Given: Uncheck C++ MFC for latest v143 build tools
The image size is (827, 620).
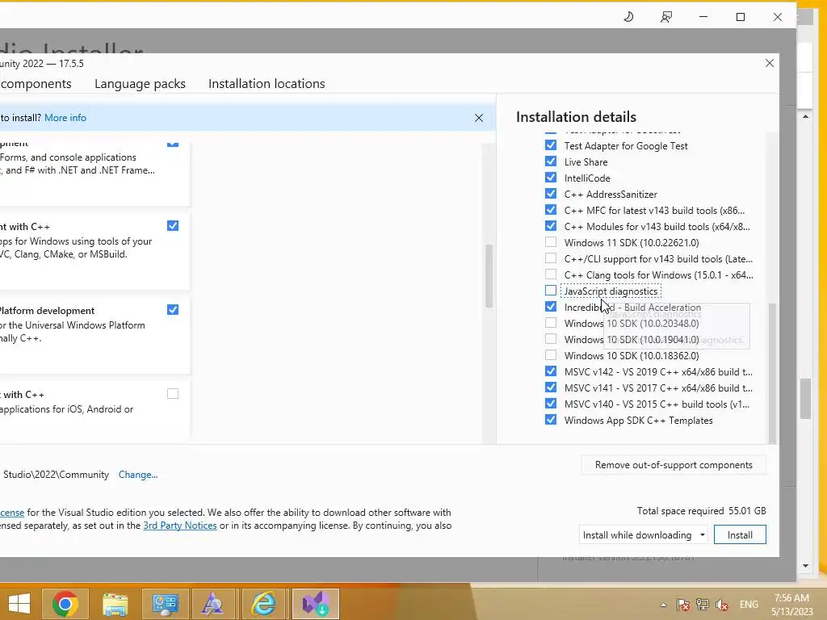Looking at the screenshot, I should coord(551,210).
